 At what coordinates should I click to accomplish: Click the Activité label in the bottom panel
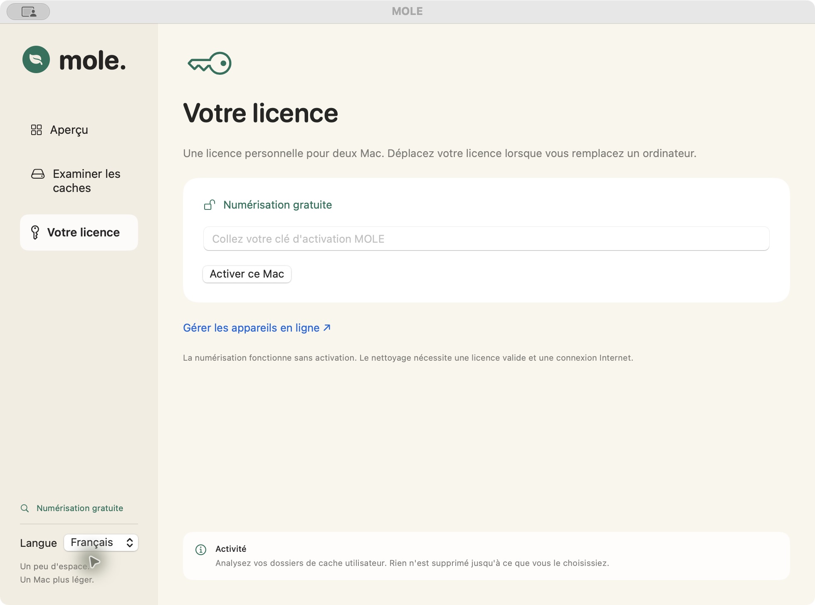pyautogui.click(x=231, y=549)
